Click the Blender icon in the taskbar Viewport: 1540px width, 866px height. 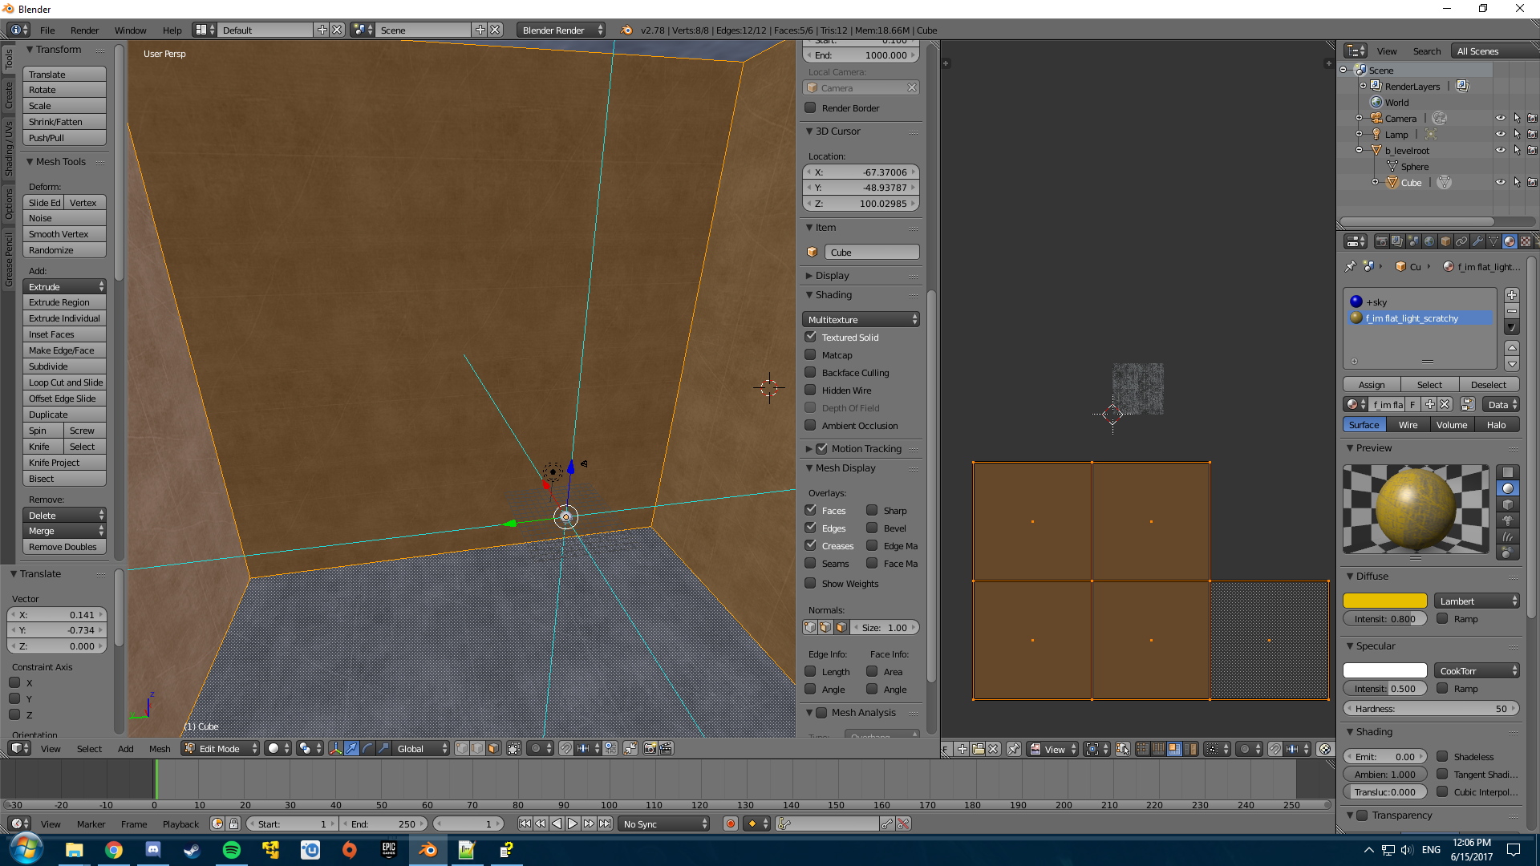coord(428,850)
